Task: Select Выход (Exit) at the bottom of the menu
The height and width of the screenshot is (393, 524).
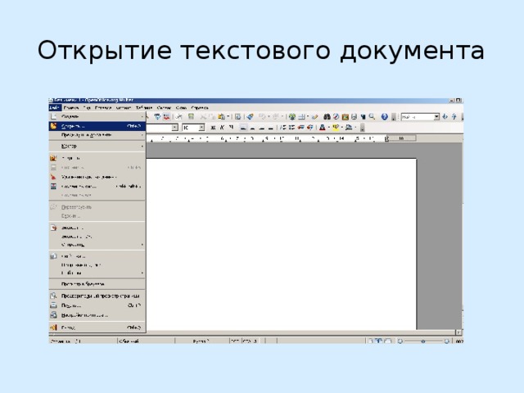Action: click(97, 327)
